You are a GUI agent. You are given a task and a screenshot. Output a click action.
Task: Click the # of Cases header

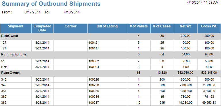coord(162,28)
